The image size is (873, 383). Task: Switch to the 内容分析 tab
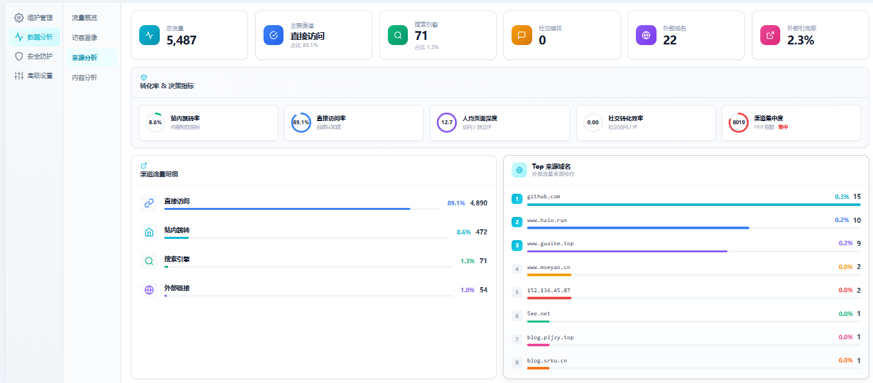click(84, 77)
